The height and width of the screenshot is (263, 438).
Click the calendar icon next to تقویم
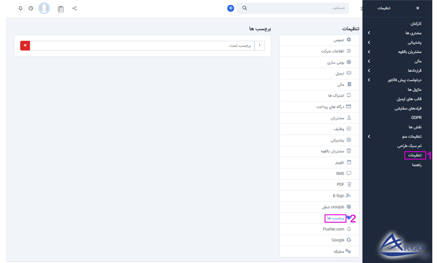tap(348, 162)
